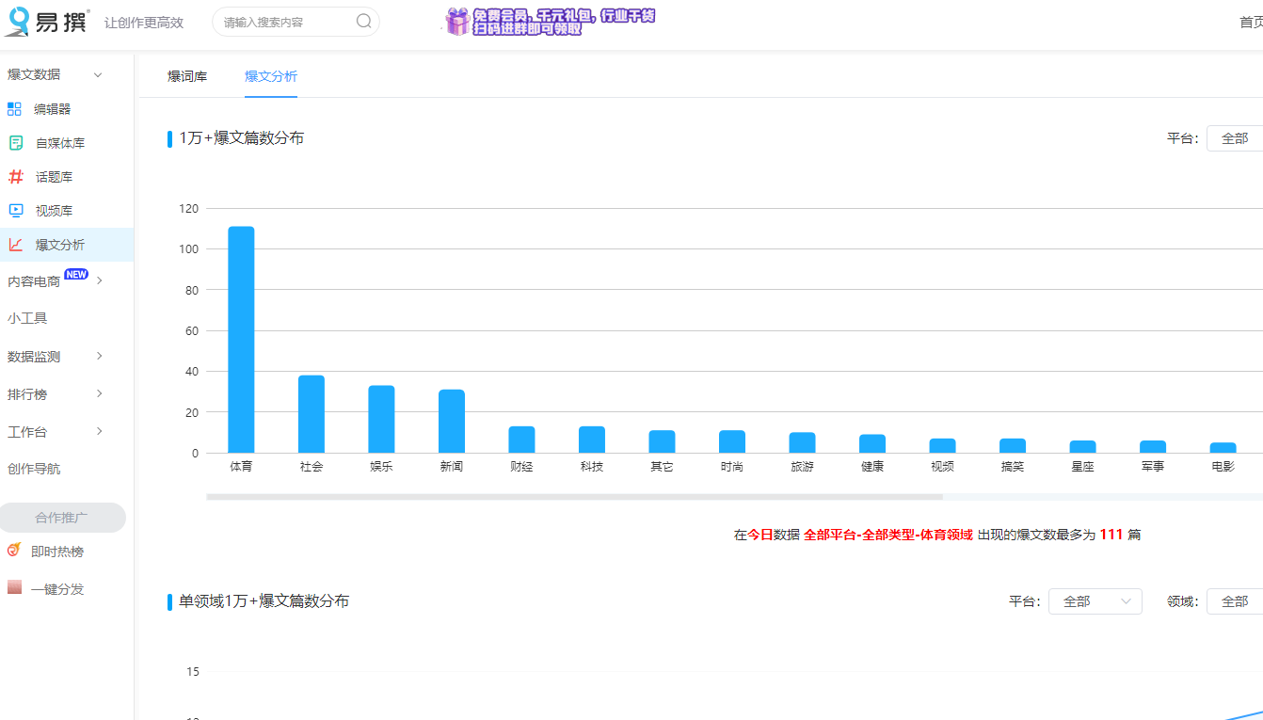Click the 电影 axis label
The height and width of the screenshot is (720, 1263).
1223,467
